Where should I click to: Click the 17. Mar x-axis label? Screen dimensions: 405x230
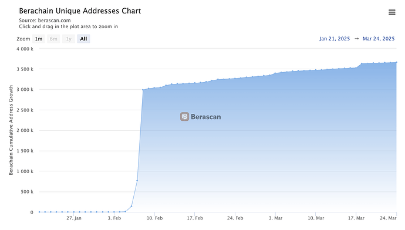[356, 218]
